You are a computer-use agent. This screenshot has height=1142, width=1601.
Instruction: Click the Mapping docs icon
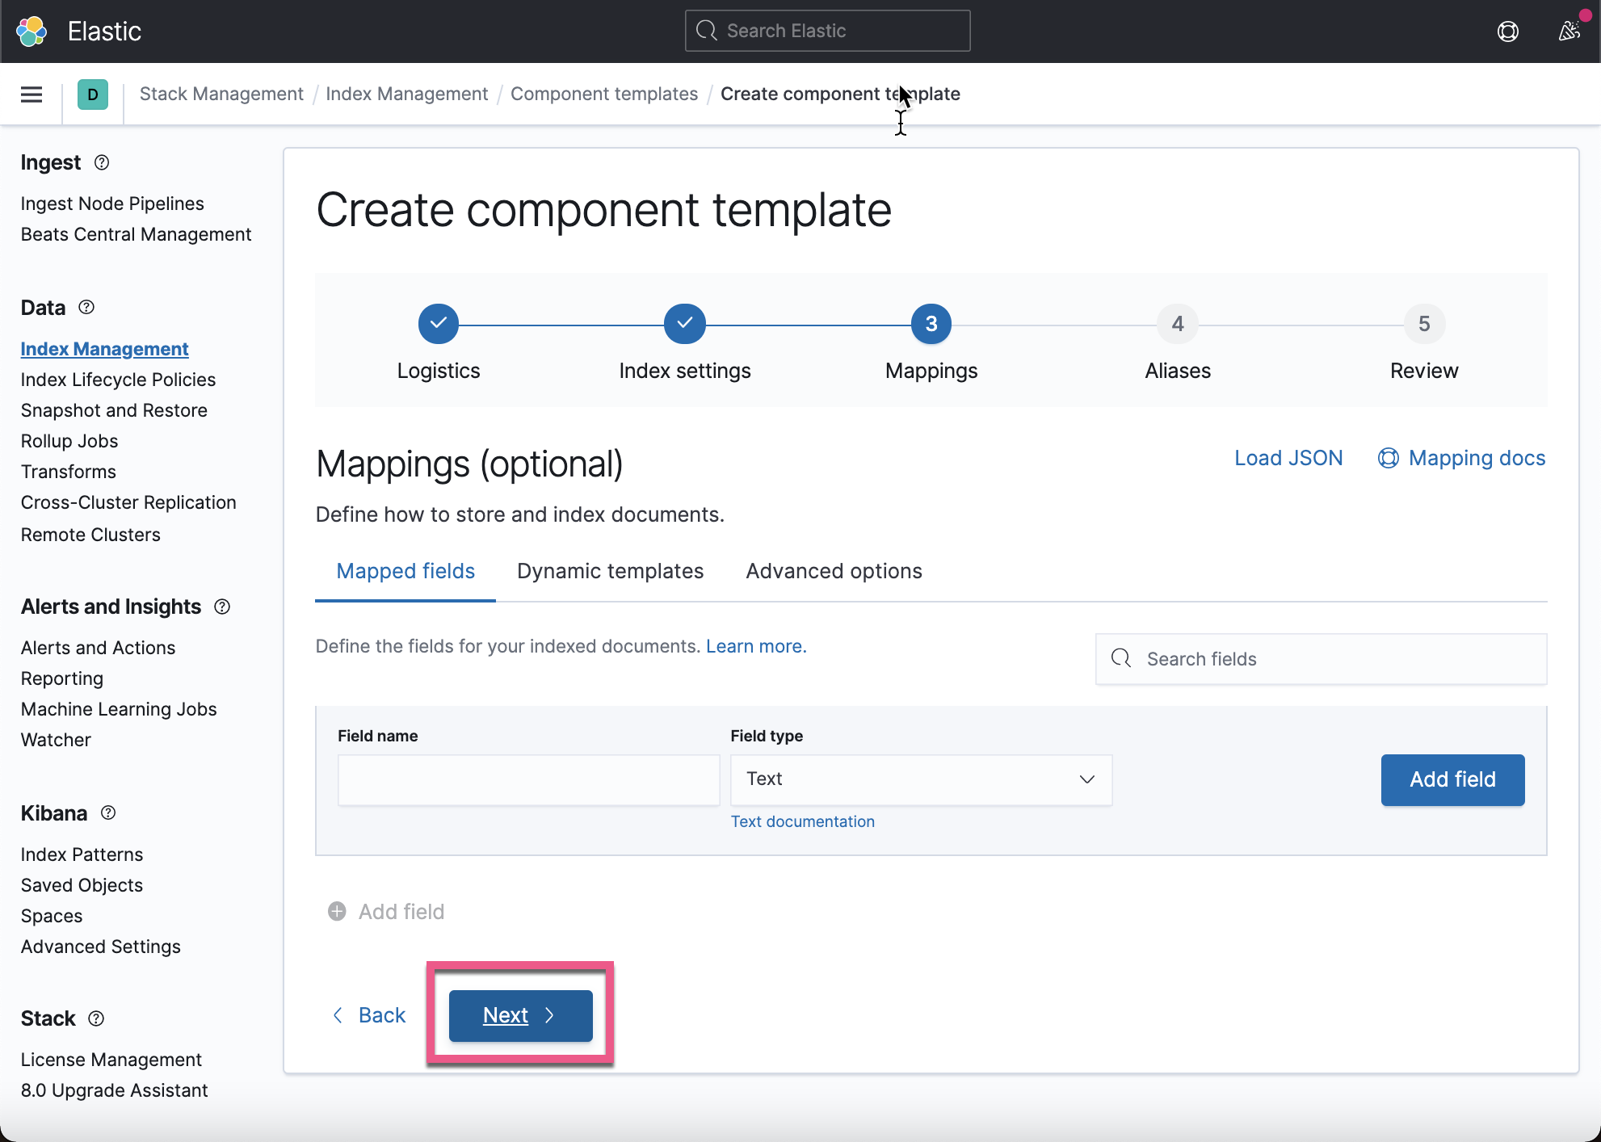1389,458
